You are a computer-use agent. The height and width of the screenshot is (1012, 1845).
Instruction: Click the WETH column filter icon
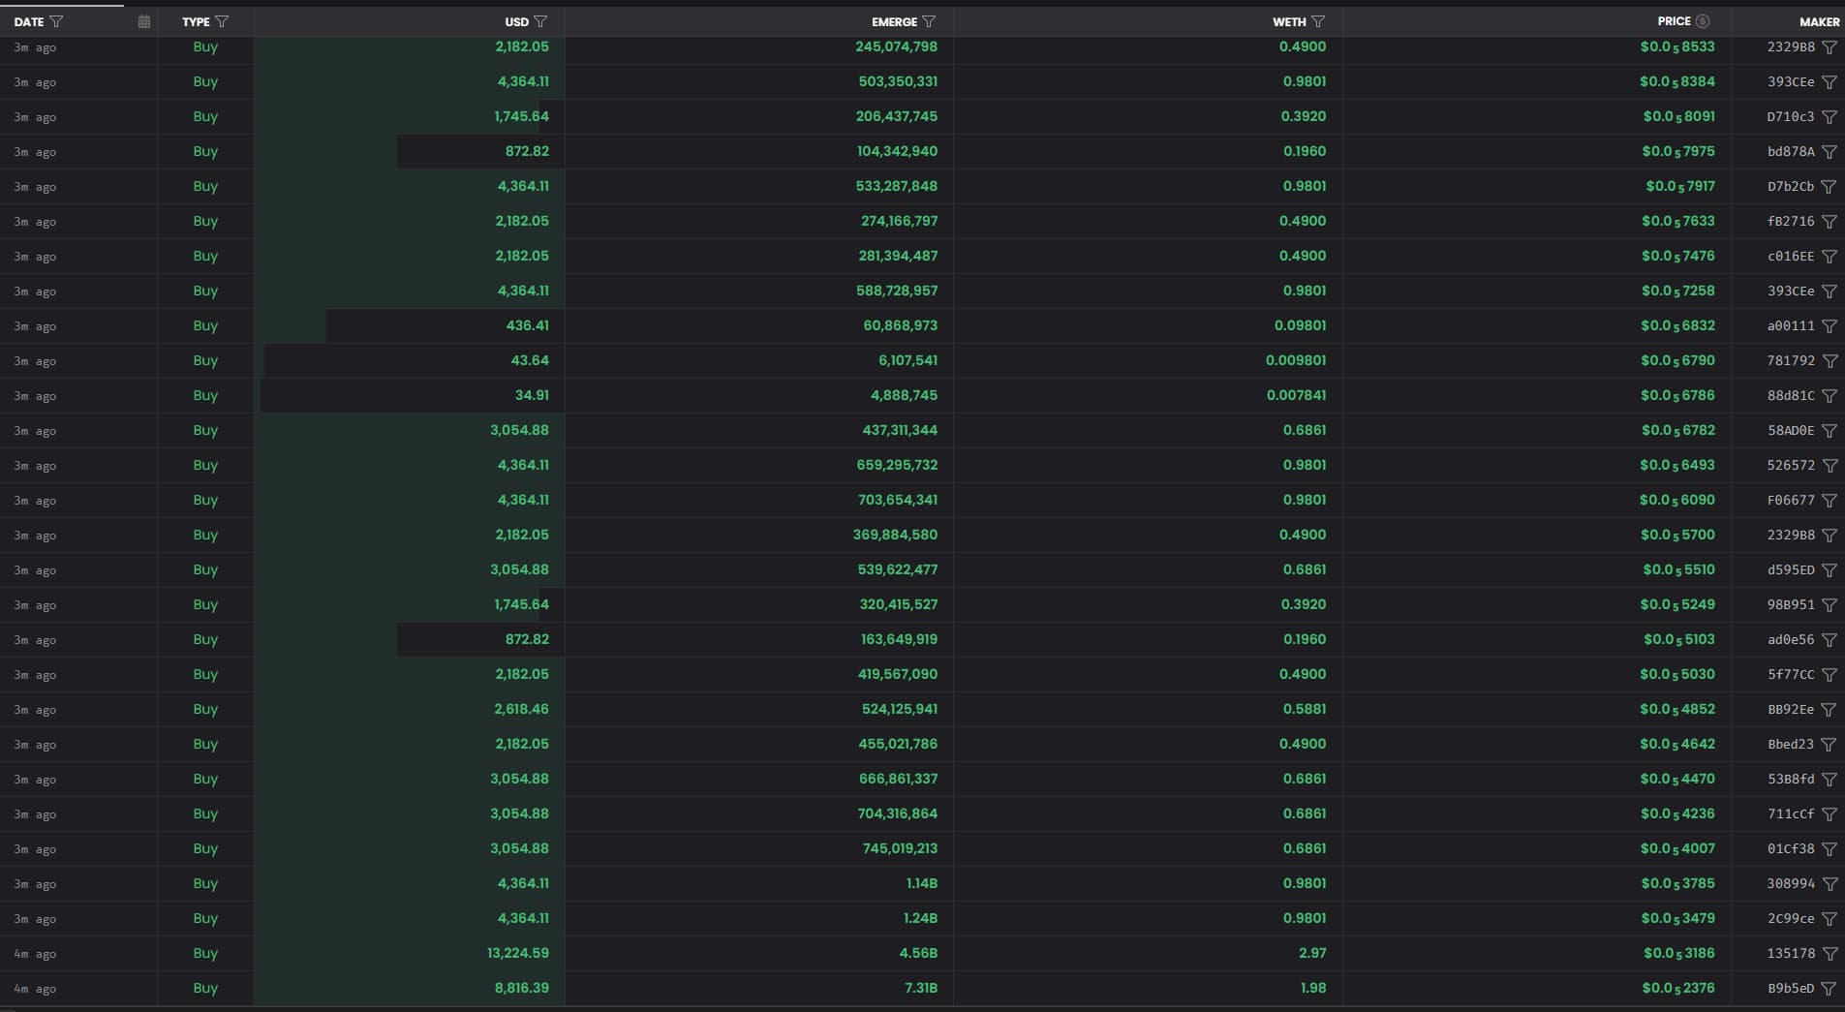pos(1318,21)
